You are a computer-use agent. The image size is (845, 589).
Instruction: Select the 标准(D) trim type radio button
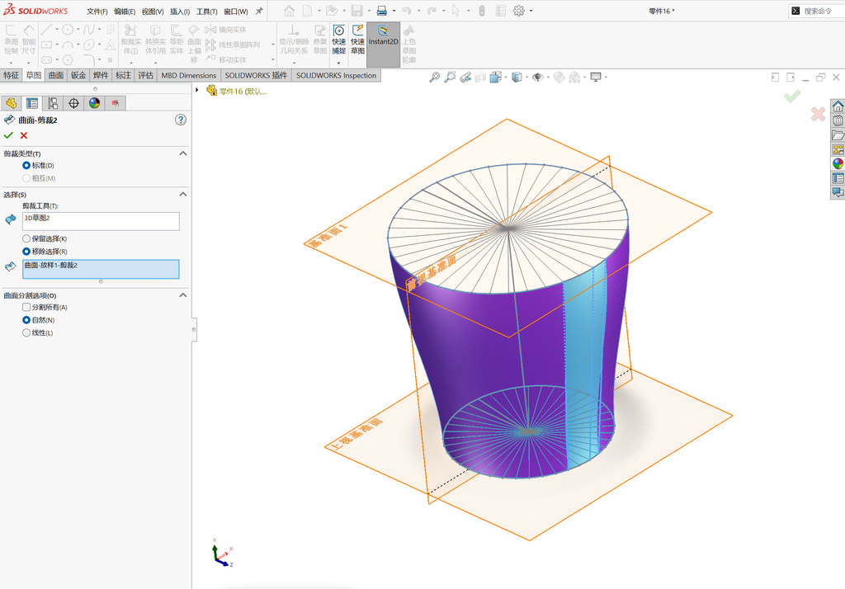click(26, 166)
